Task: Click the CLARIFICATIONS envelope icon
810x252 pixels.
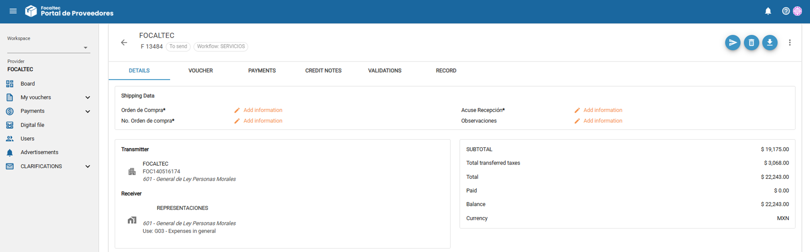Action: click(x=10, y=166)
